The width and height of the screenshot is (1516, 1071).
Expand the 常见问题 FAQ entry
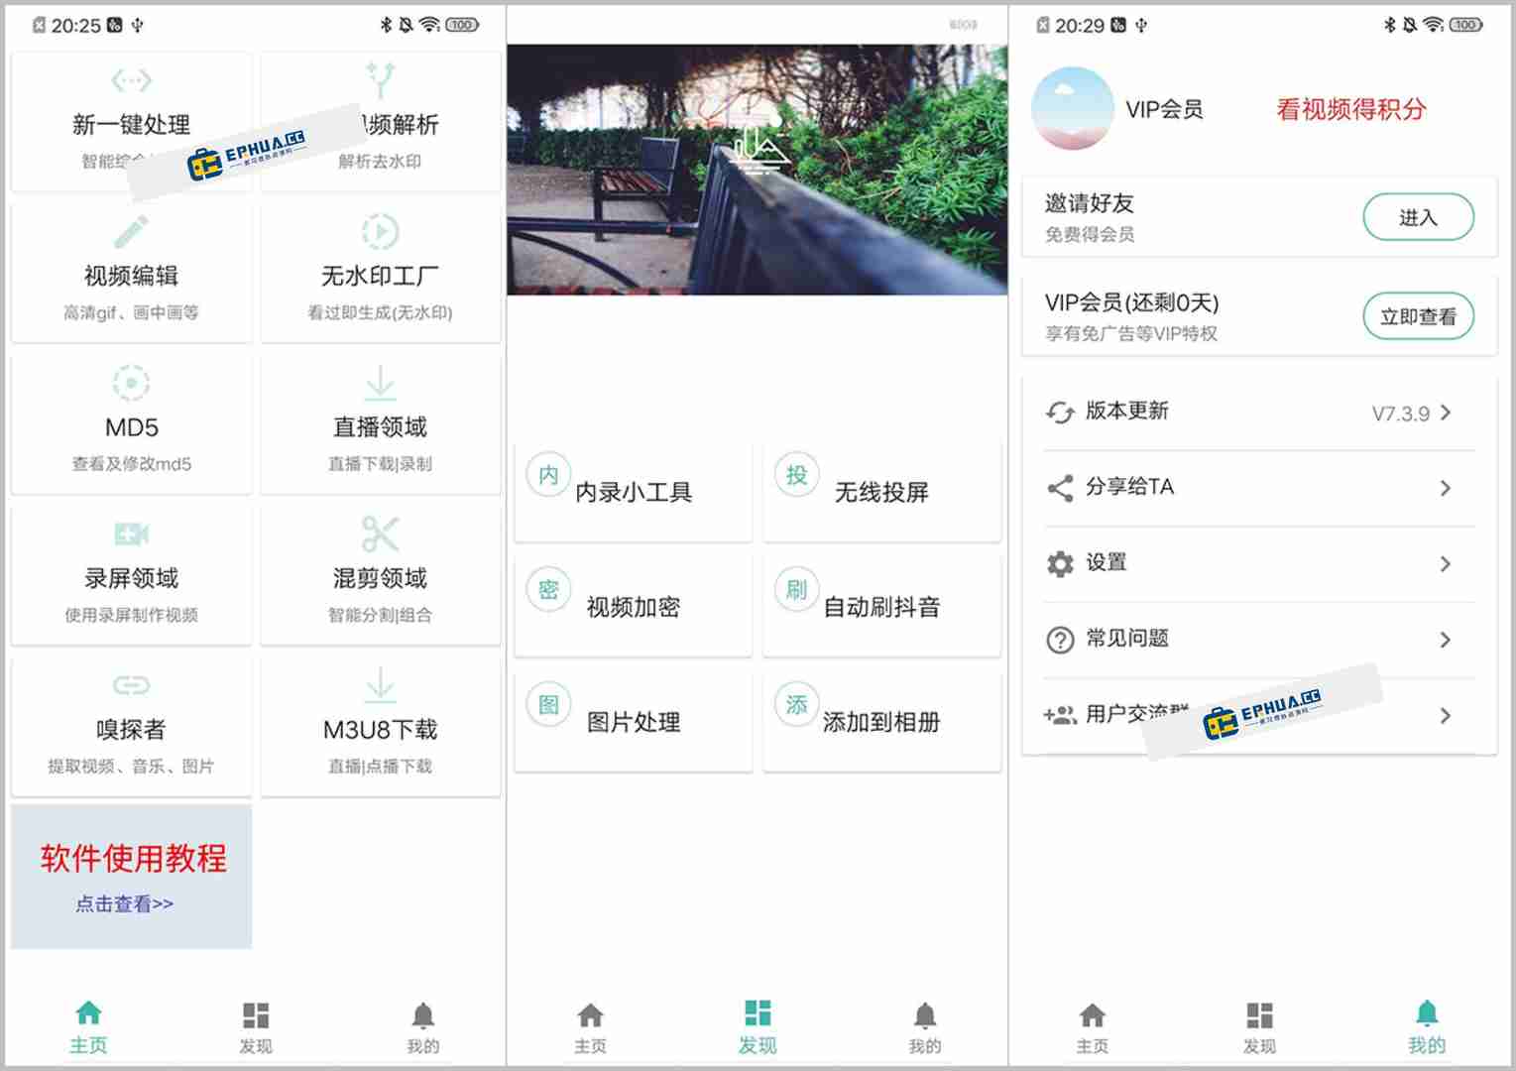coord(1256,639)
